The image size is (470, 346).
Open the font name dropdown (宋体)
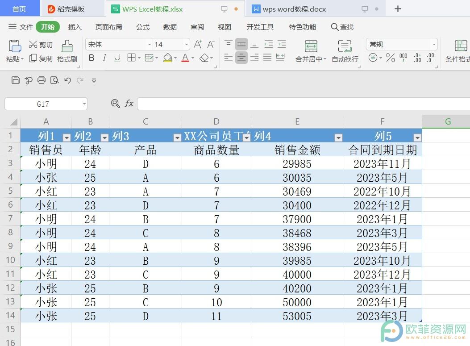pyautogui.click(x=149, y=44)
